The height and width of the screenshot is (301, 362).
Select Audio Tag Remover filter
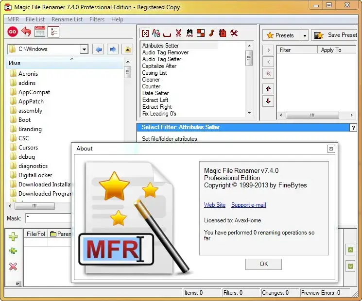pyautogui.click(x=165, y=52)
